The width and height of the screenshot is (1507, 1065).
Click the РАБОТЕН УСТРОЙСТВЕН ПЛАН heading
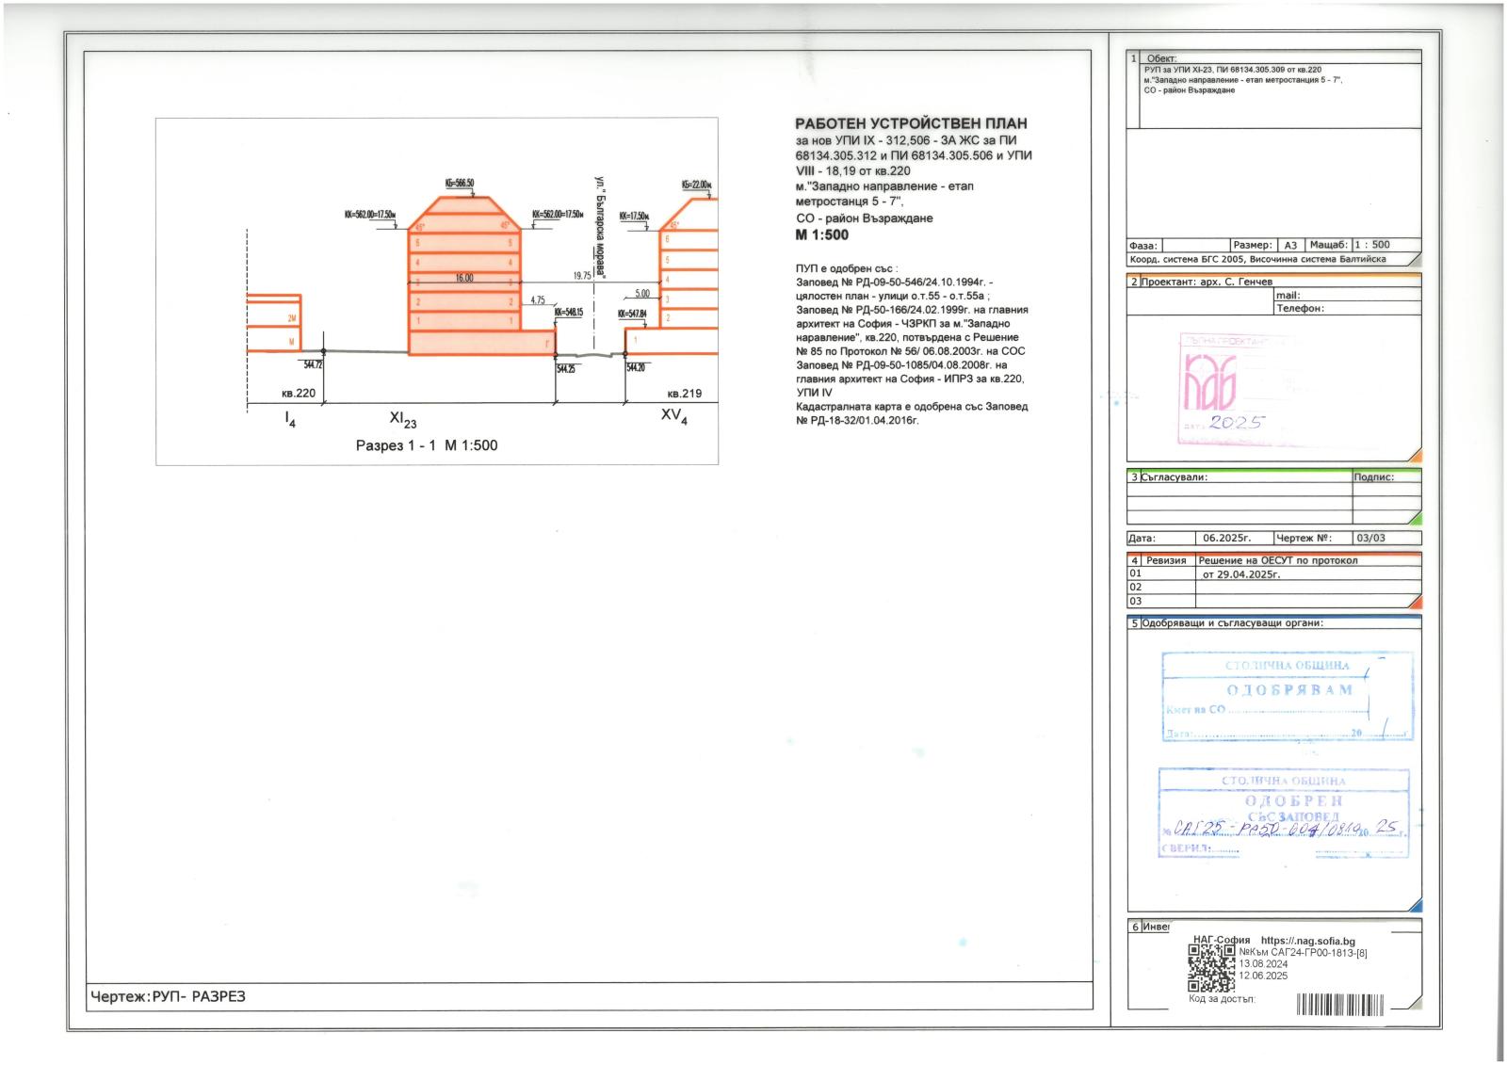pos(911,123)
